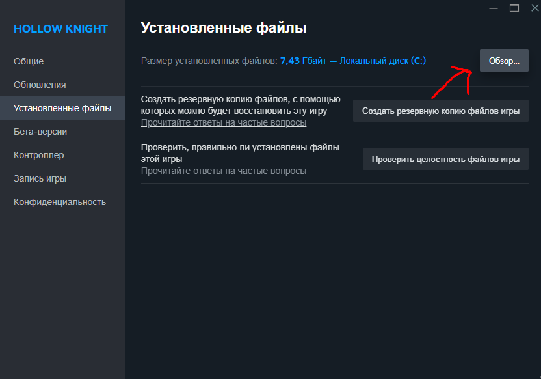Screen dimensions: 541x379
Task: Minimize the properties window
Action: (494, 8)
